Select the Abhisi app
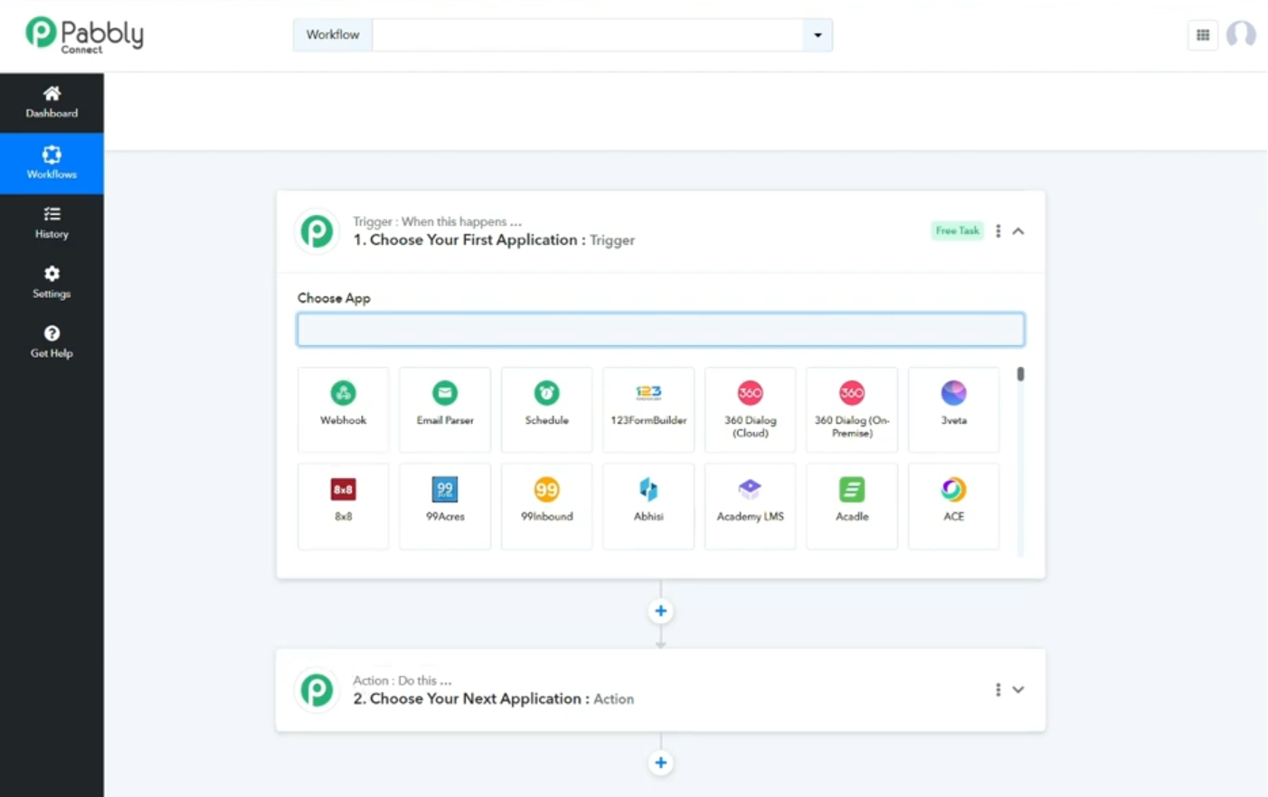1268x797 pixels. click(x=648, y=506)
